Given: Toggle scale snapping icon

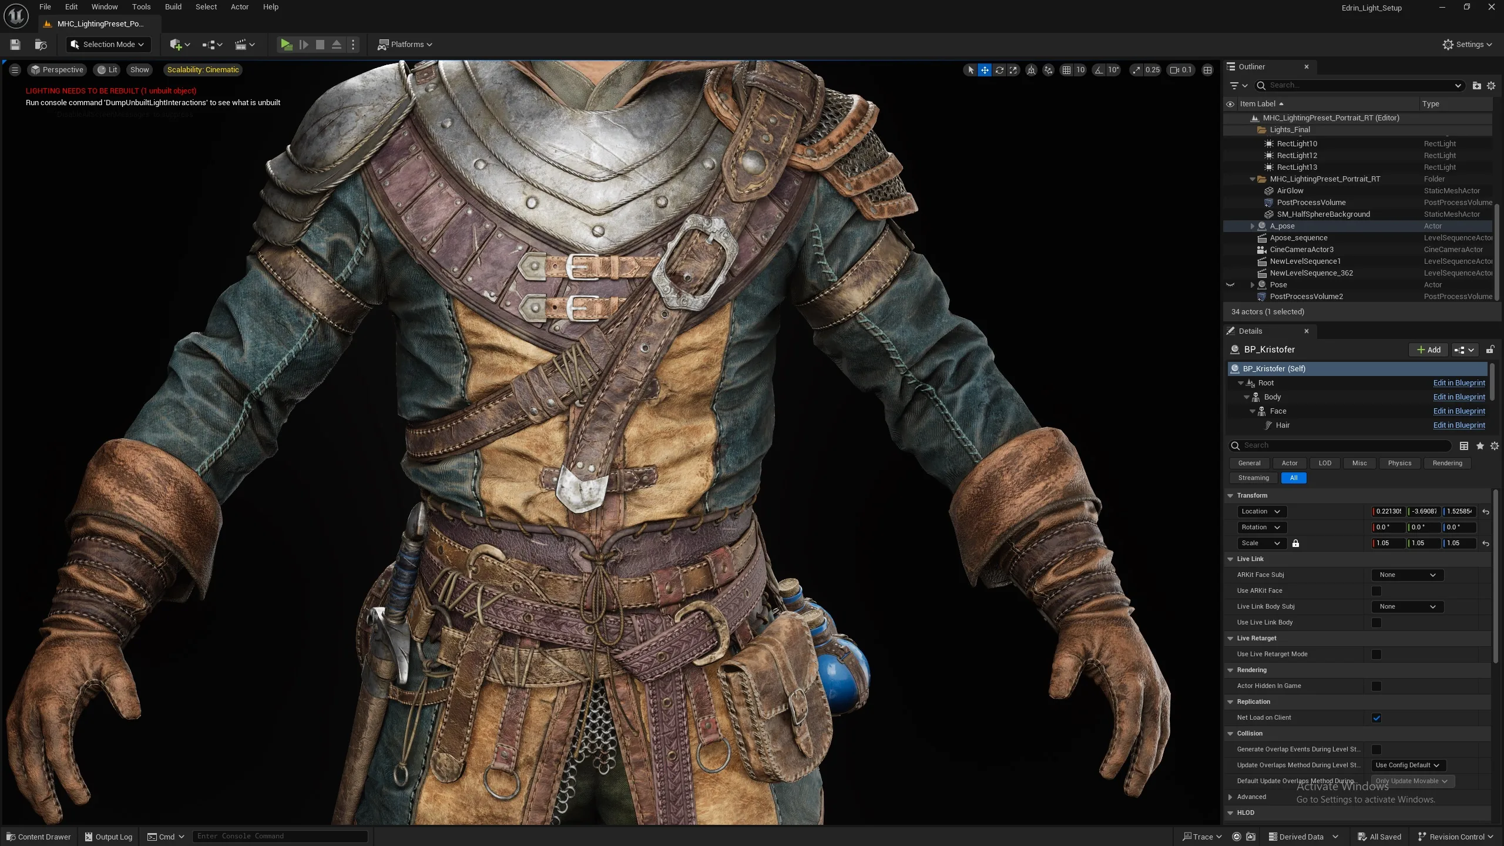Looking at the screenshot, I should (x=1136, y=70).
